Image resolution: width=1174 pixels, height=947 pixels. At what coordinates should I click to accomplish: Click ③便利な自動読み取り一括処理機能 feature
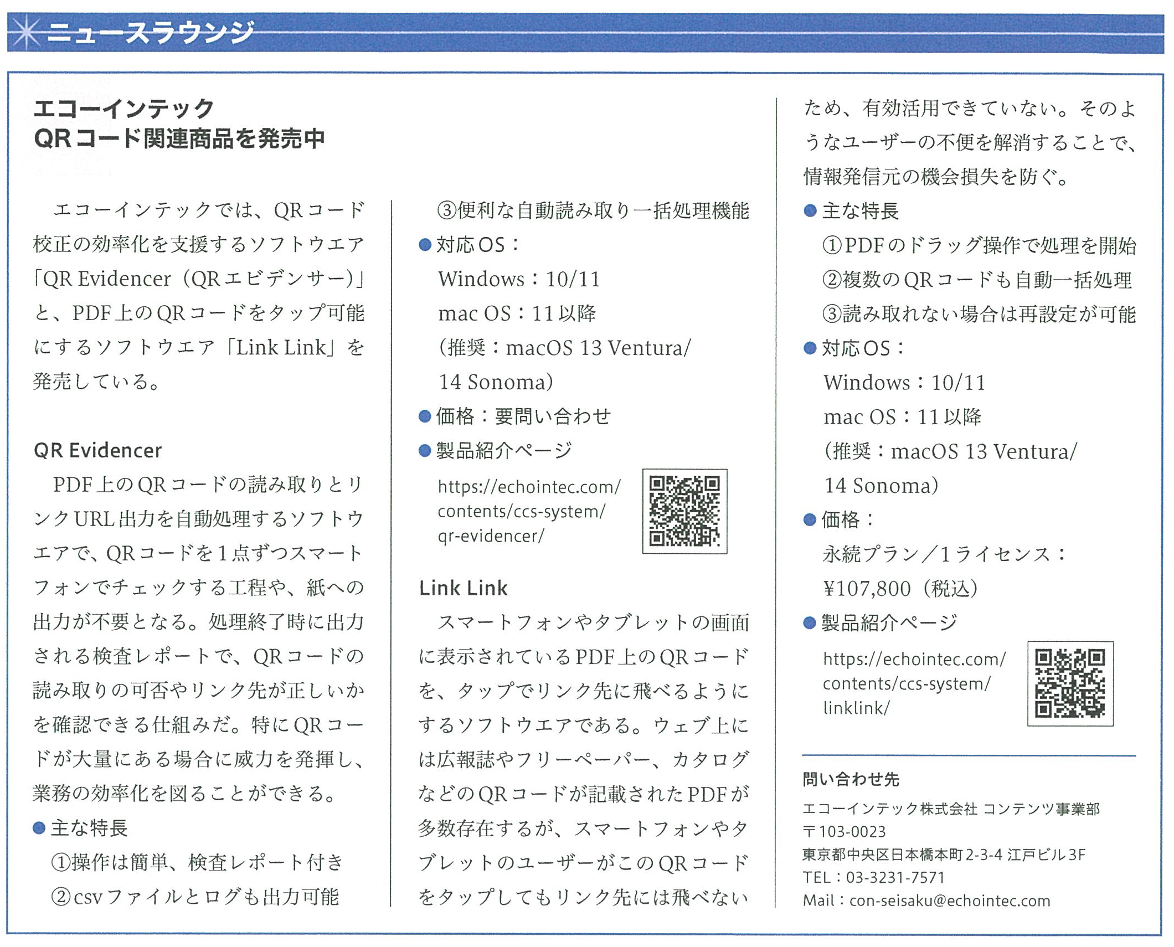593,210
